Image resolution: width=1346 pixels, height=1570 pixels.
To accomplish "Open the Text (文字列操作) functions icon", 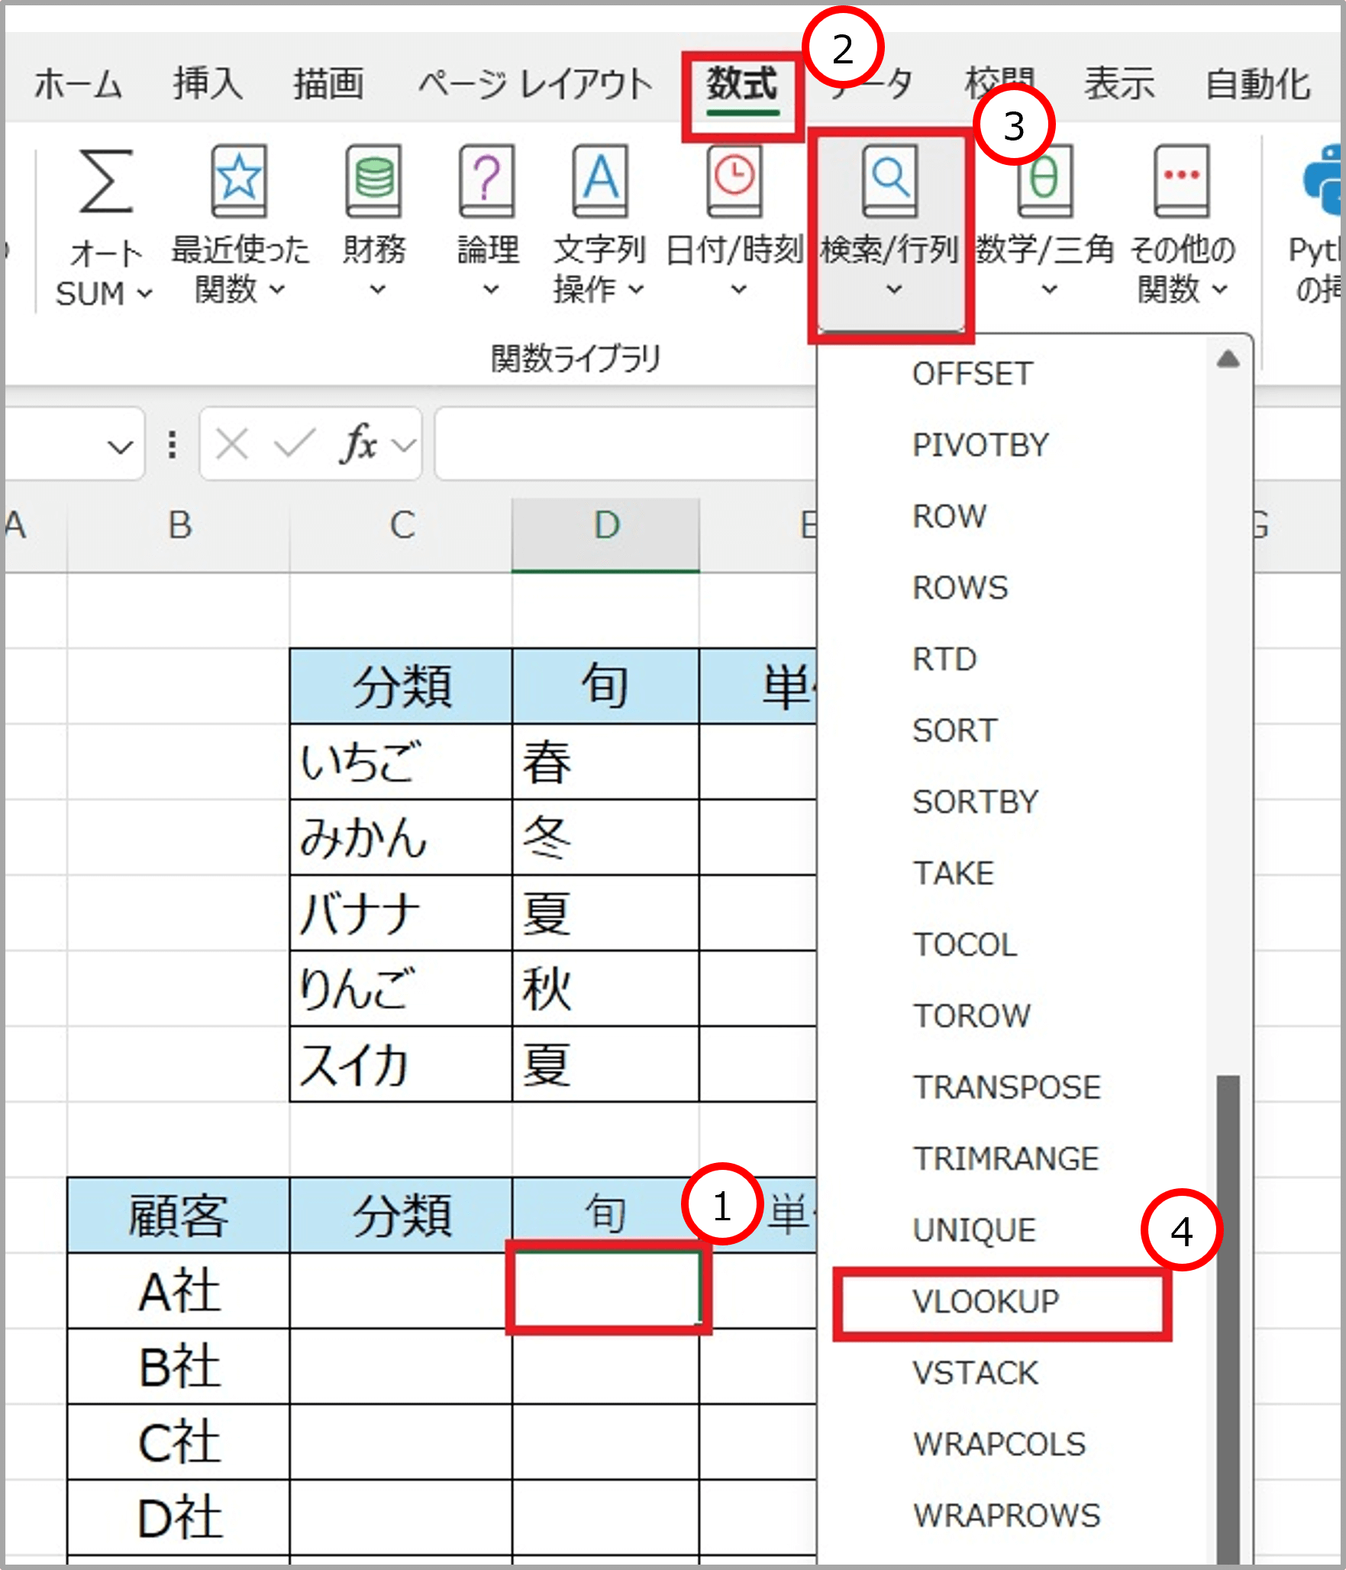I will tap(600, 180).
